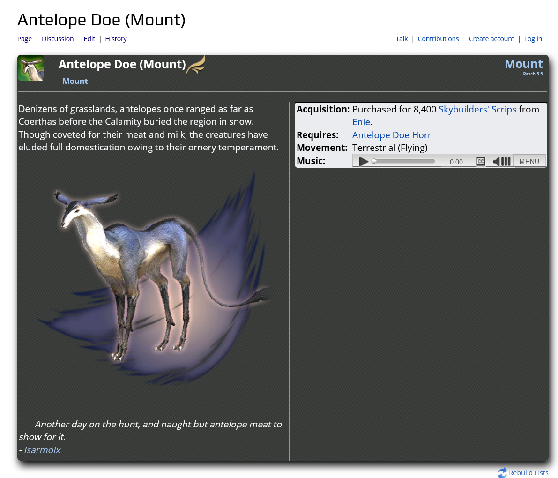The image size is (558, 478).
Task: Visit the Enie vendor page
Action: point(361,122)
